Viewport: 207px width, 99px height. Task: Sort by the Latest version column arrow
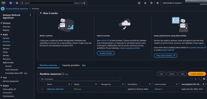(176, 84)
